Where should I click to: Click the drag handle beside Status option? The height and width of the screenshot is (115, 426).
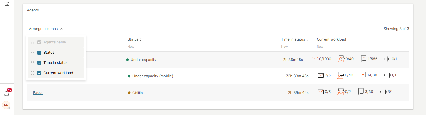click(32, 53)
